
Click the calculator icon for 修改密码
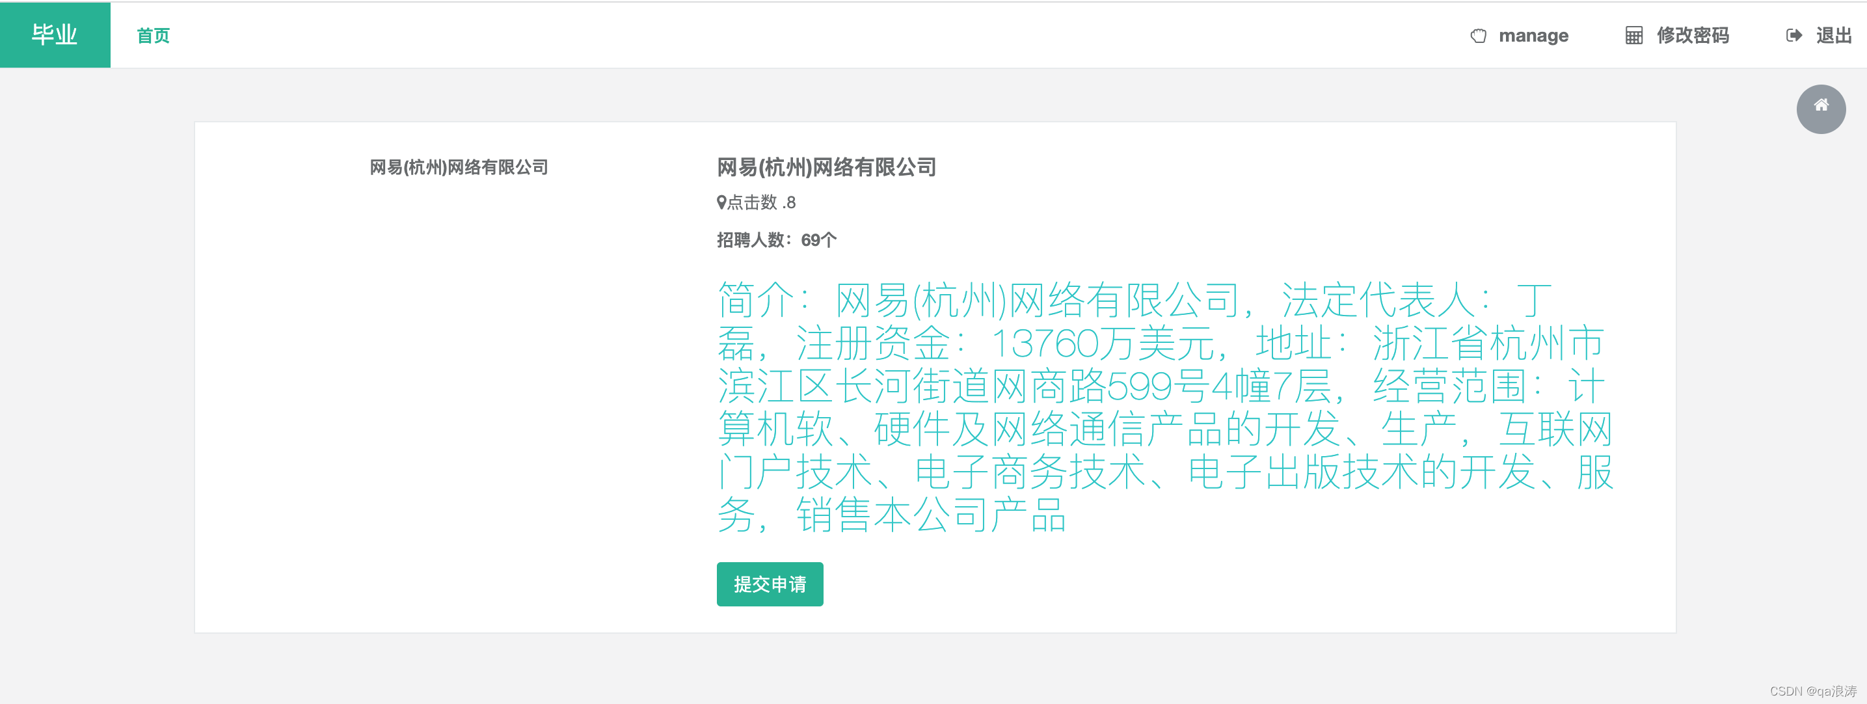1633,36
